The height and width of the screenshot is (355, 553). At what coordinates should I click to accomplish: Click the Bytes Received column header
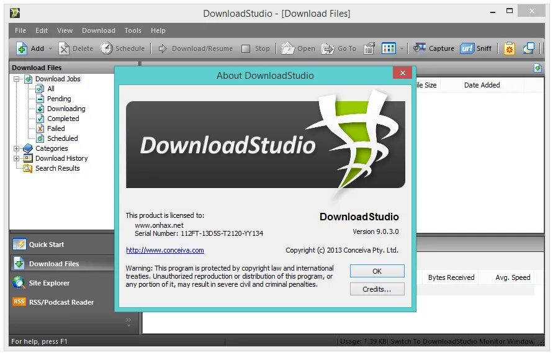(x=451, y=277)
